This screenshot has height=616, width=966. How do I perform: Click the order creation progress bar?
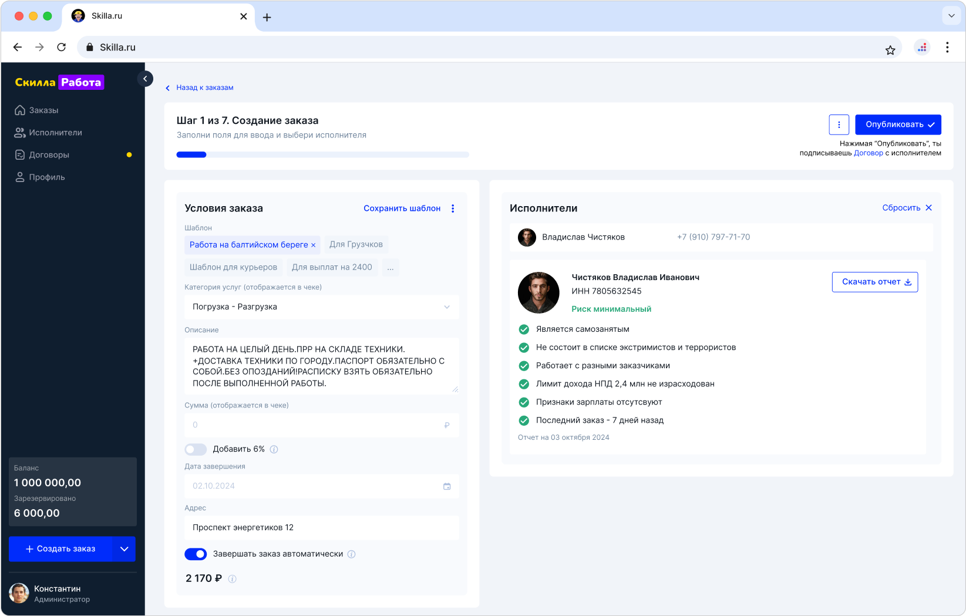tap(322, 154)
